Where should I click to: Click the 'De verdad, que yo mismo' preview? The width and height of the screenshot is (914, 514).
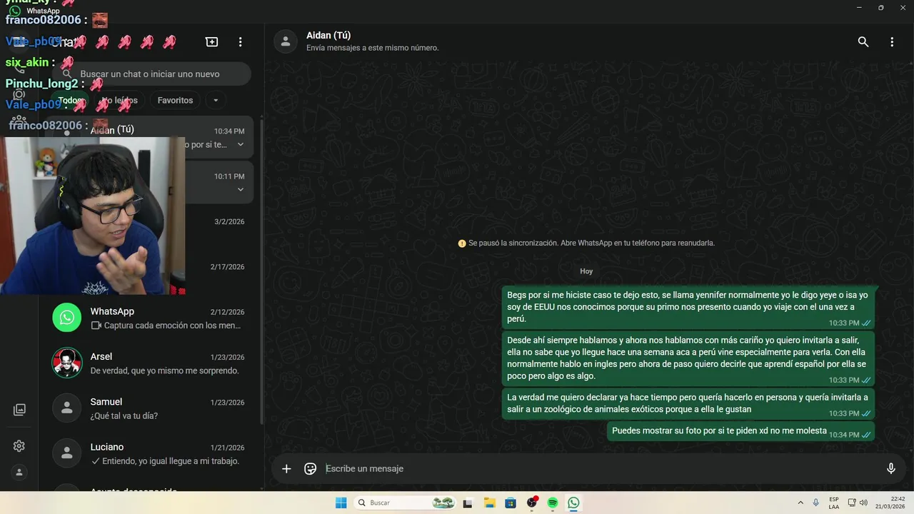point(165,371)
